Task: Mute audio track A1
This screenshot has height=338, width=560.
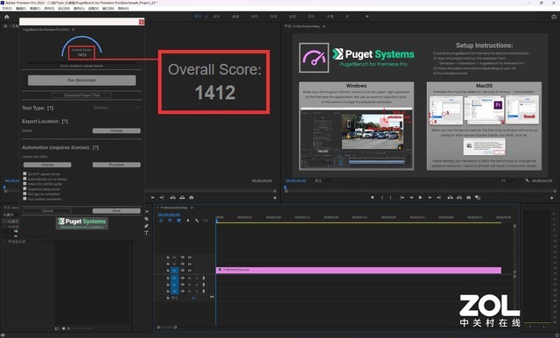Action: pyautogui.click(x=190, y=278)
